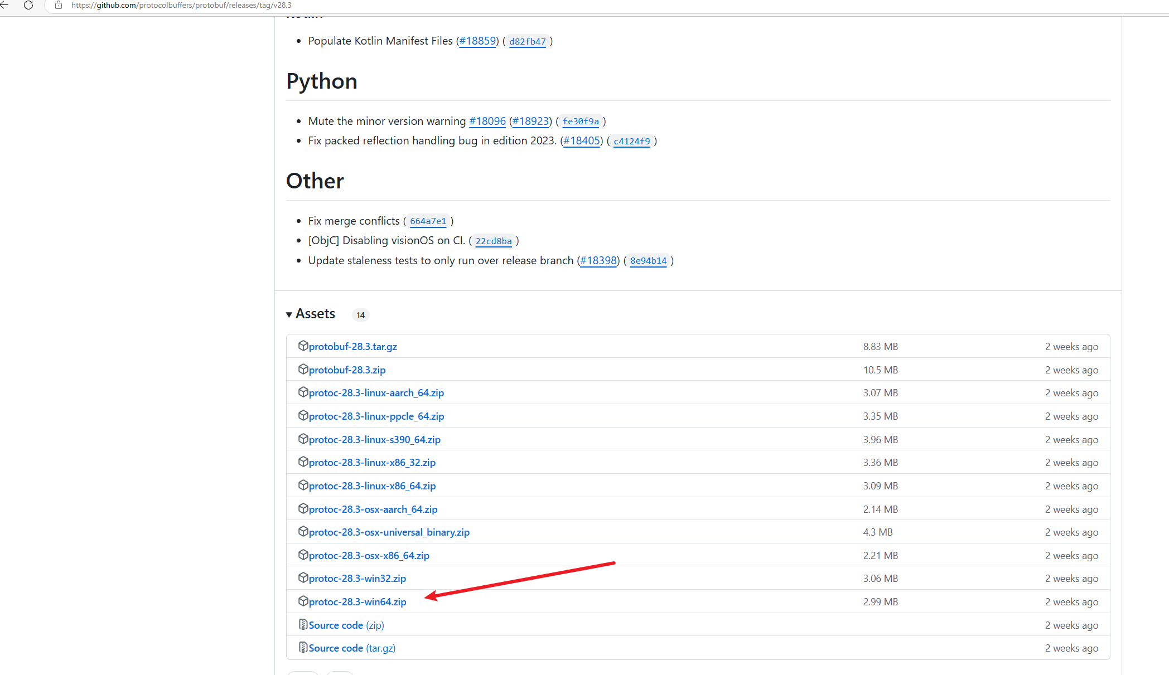Click the package icon beside protoc-28.3-linux-ppcle_64.zip
This screenshot has height=675, width=1169.
pyautogui.click(x=303, y=415)
